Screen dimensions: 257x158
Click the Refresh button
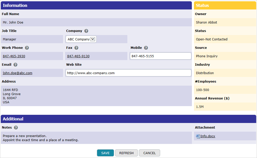pos(126,153)
